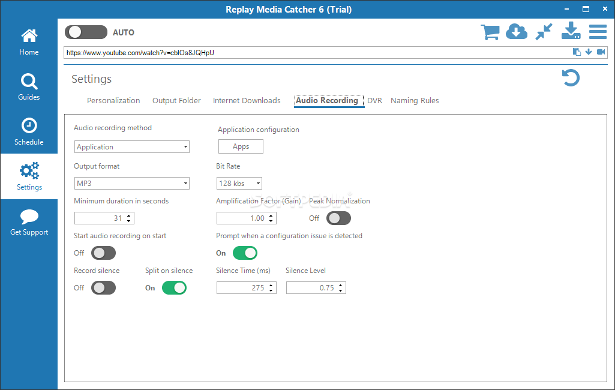Toggle Peak Normalization switch
The image size is (615, 390).
[338, 218]
